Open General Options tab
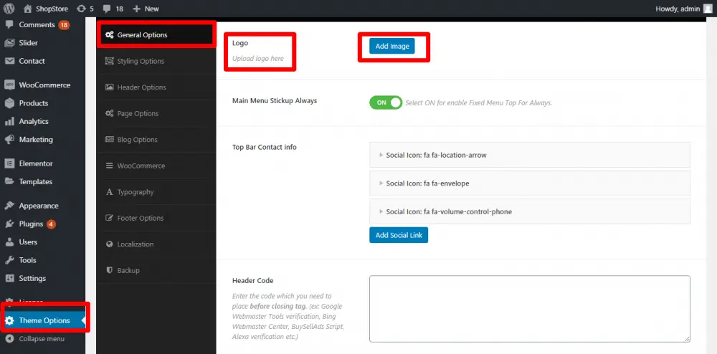This screenshot has width=717, height=354. [156, 34]
